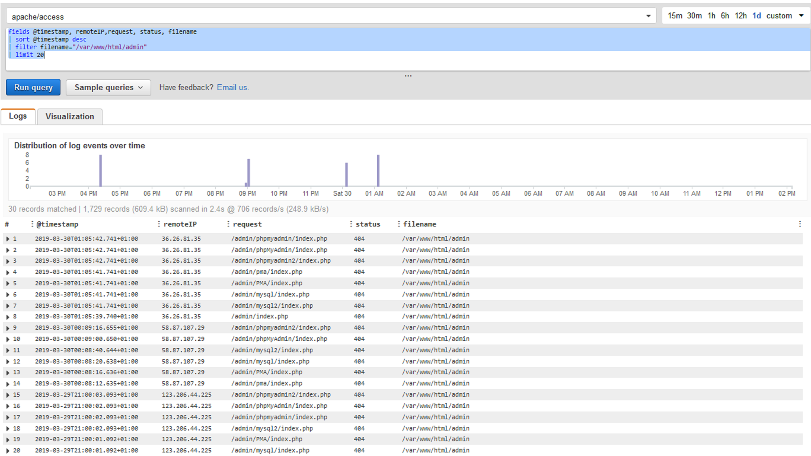Open the filename column options handle

pyautogui.click(x=399, y=224)
